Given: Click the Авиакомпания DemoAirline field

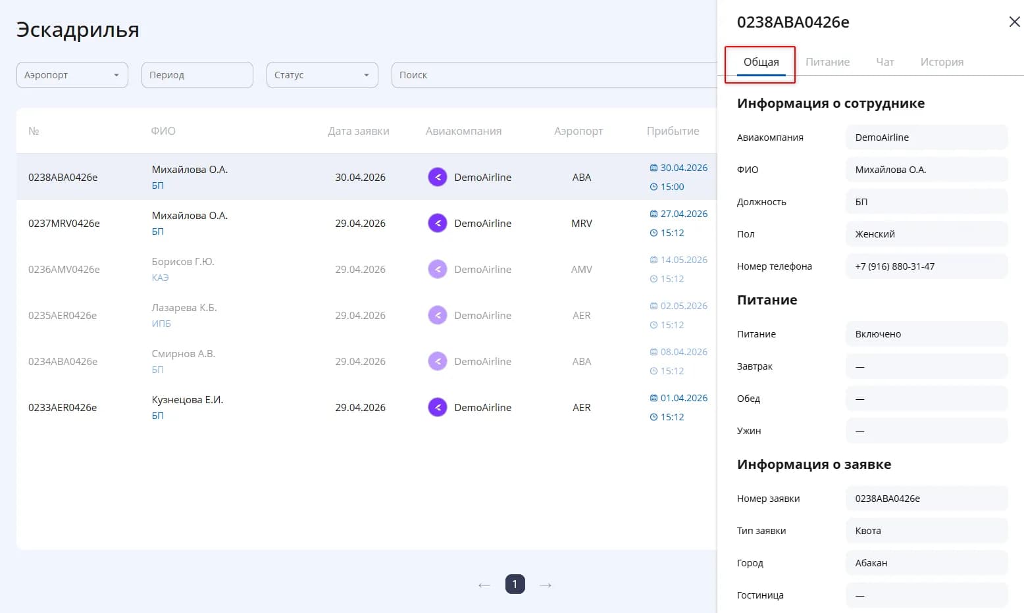Looking at the screenshot, I should pos(927,137).
